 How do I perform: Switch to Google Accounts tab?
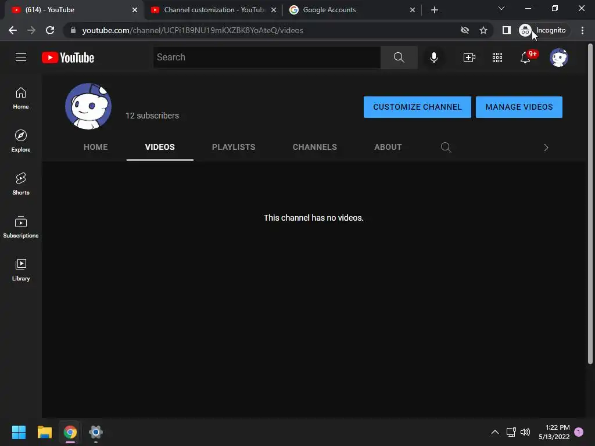(x=353, y=10)
